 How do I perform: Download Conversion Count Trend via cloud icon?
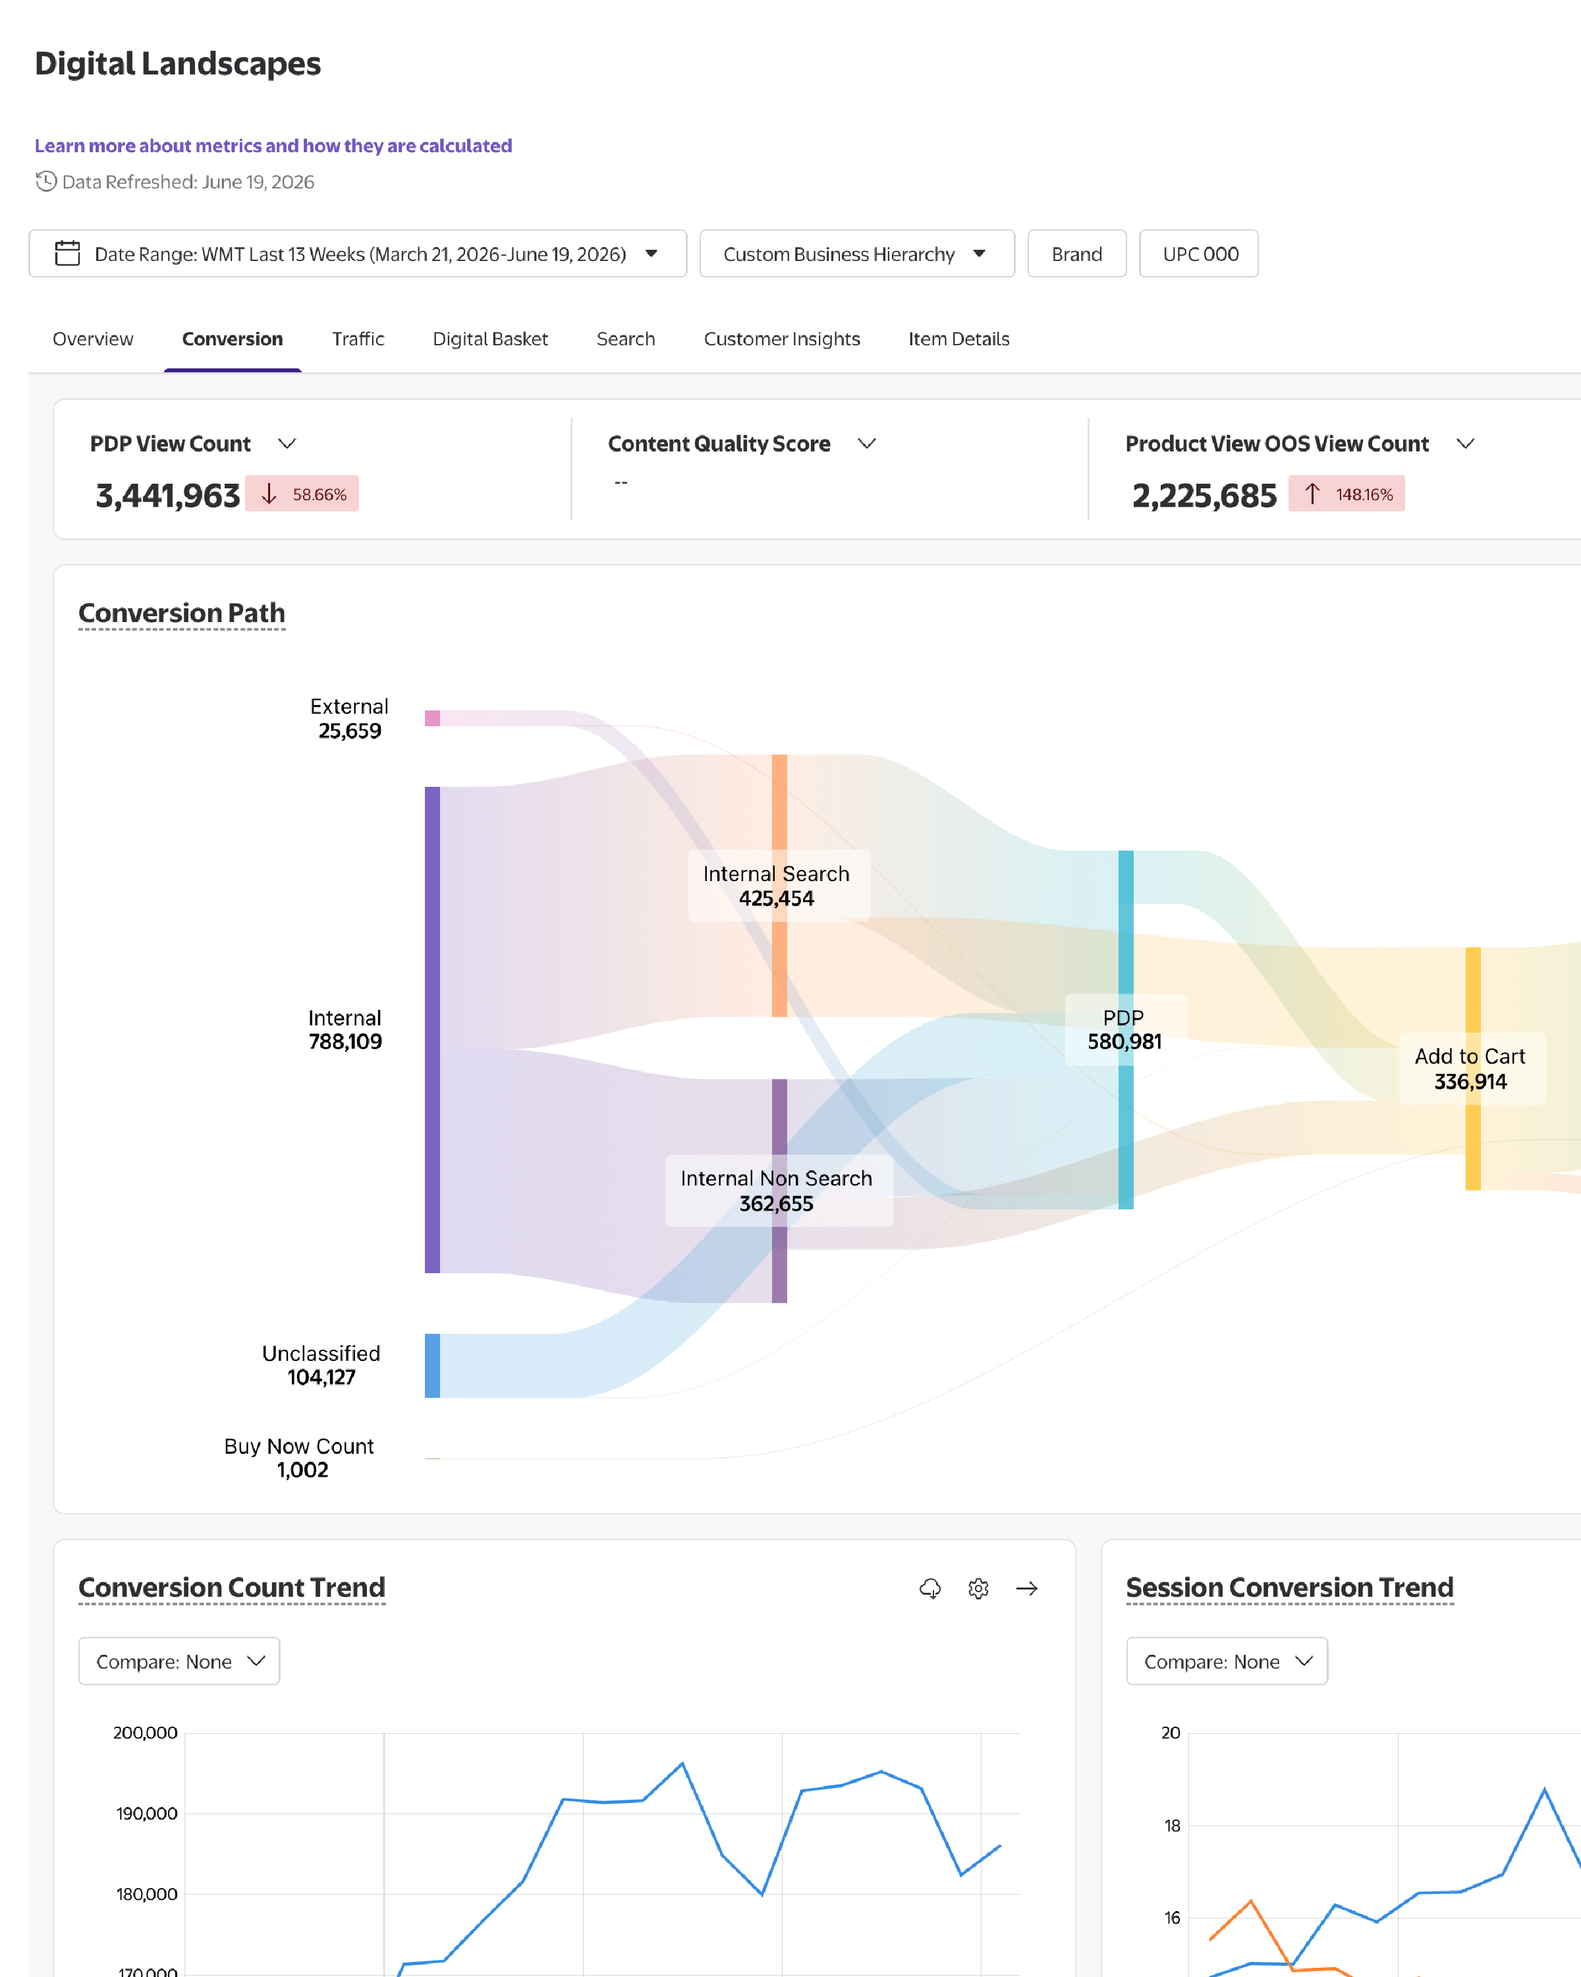coord(929,1588)
